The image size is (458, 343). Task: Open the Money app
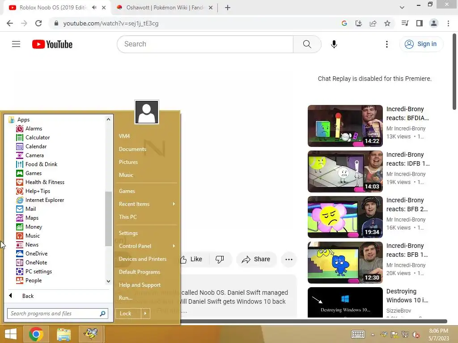[x=29, y=227]
